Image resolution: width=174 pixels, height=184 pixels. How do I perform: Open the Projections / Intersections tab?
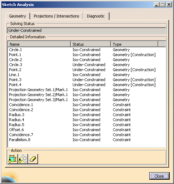[56, 16]
